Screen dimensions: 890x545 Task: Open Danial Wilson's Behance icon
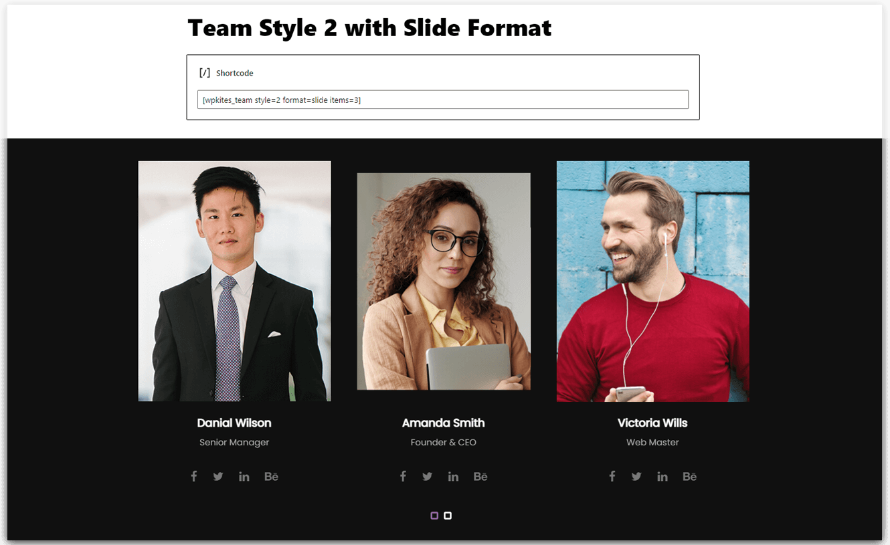[x=271, y=477]
